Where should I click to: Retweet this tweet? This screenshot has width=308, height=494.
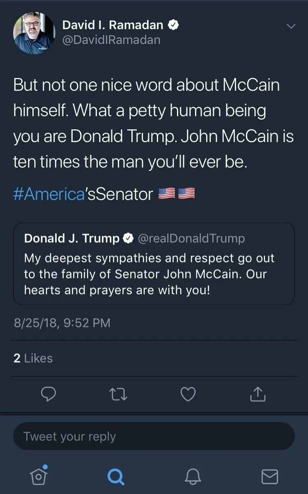coord(118,394)
